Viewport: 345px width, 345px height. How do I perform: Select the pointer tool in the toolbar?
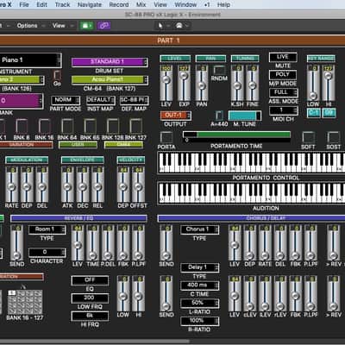click(x=160, y=26)
